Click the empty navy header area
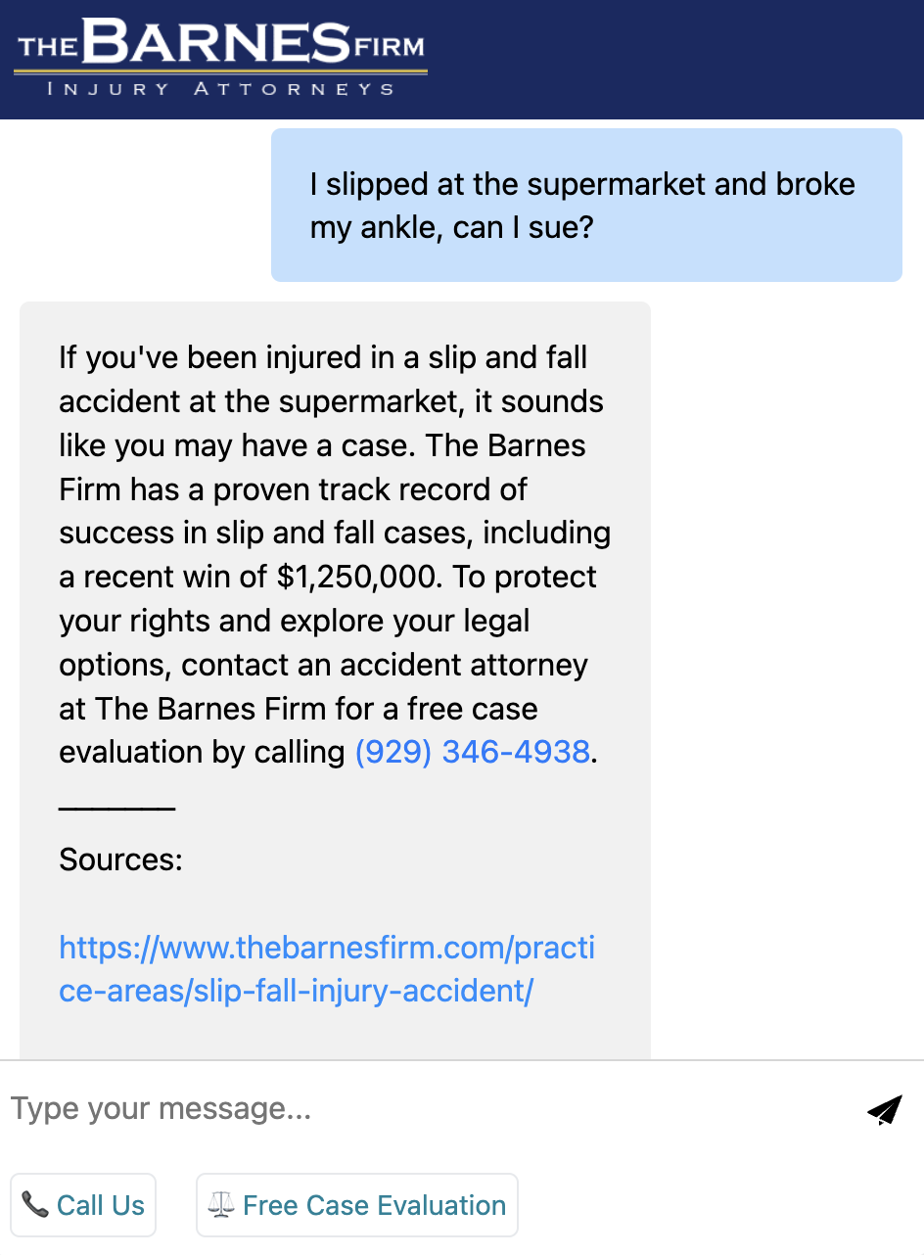This screenshot has width=924, height=1255. pyautogui.click(x=675, y=59)
